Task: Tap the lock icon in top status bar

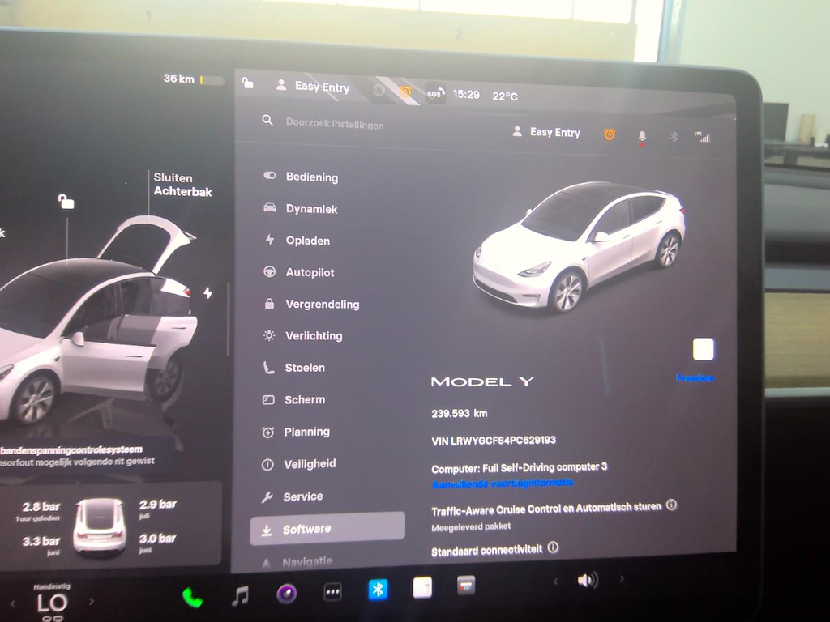Action: coord(247,83)
